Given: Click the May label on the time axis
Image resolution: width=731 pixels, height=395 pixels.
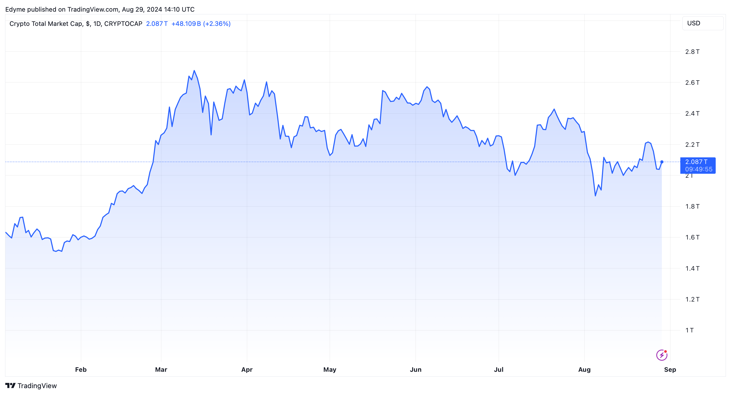Looking at the screenshot, I should point(330,369).
